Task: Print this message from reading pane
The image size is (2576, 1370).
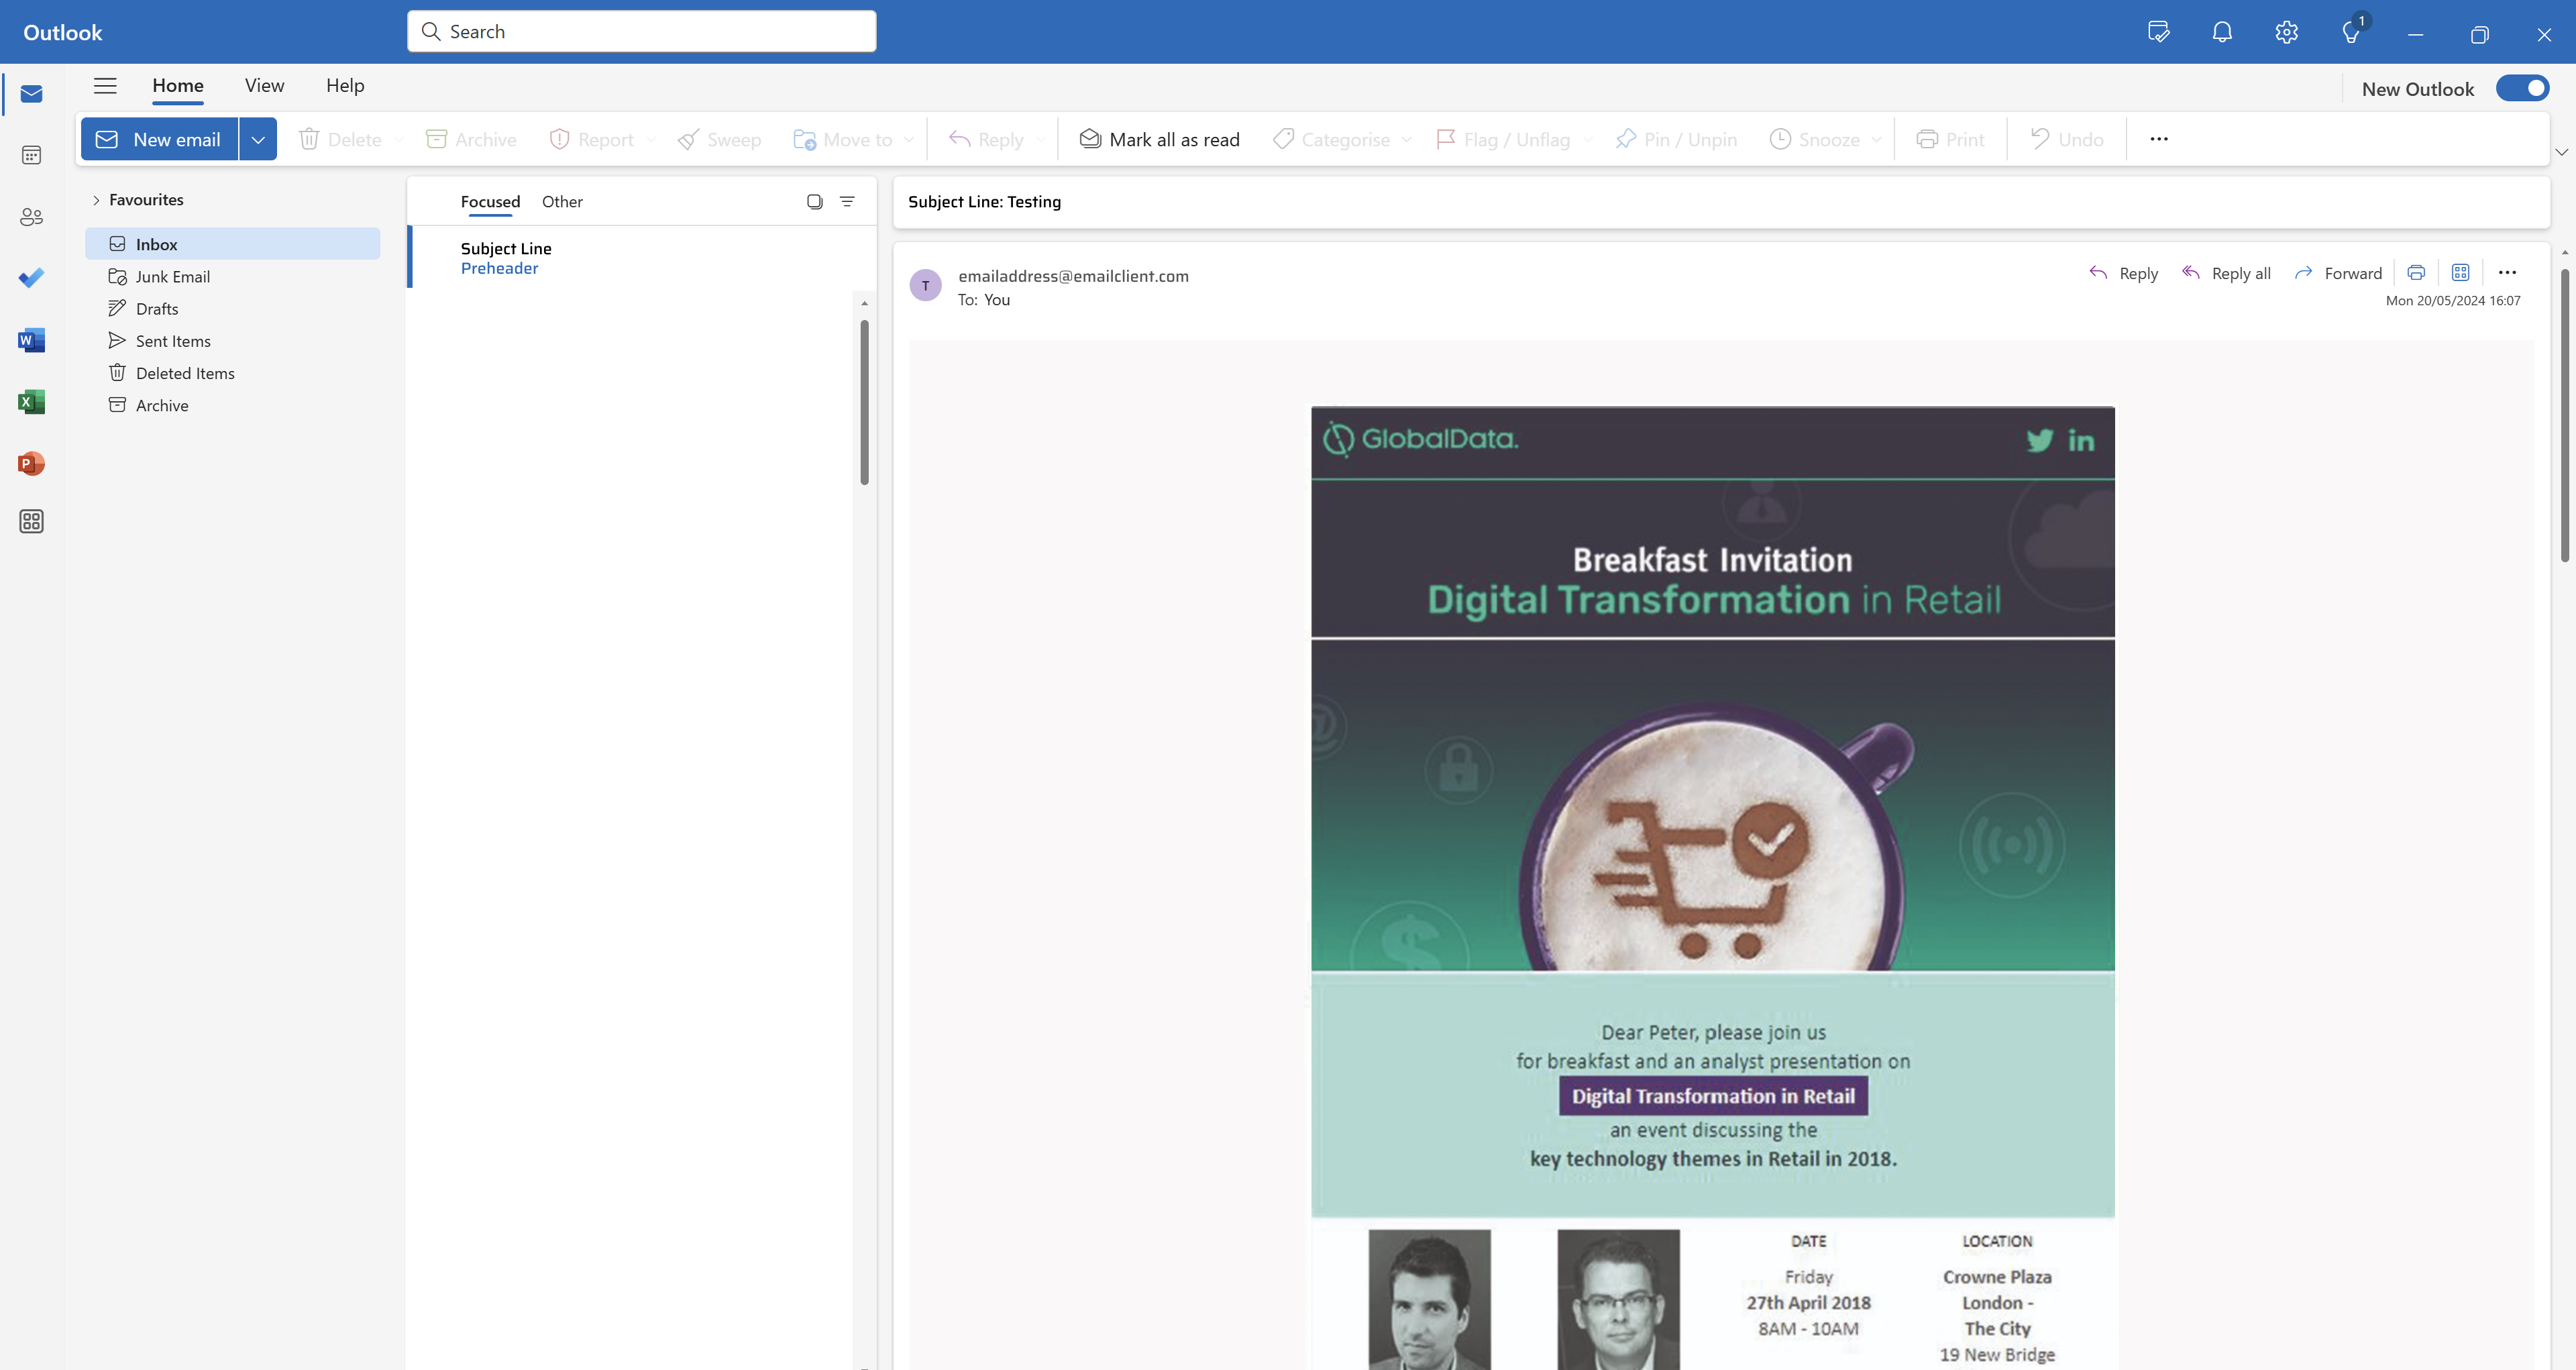Action: click(2416, 273)
